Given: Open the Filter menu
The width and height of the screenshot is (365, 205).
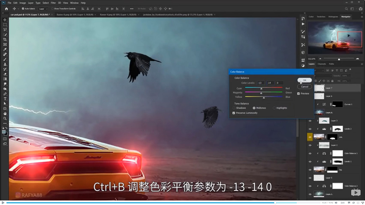Looking at the screenshot, I should click(x=53, y=2).
